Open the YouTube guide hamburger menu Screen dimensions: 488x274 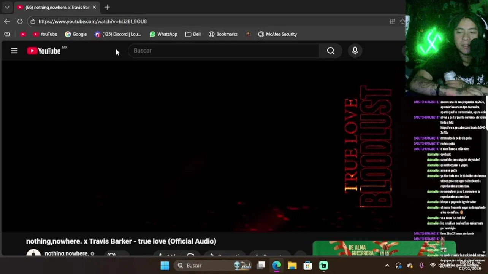pos(14,51)
